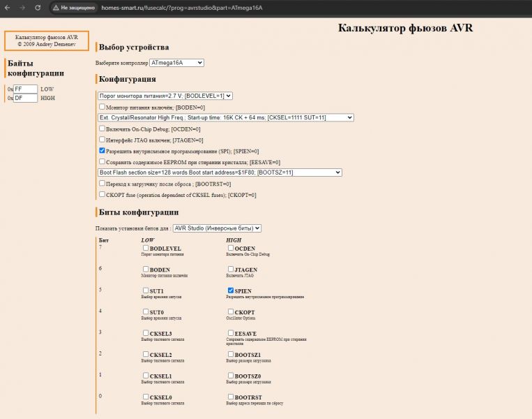
Task: Go back with browser back arrow
Action: coord(8,8)
